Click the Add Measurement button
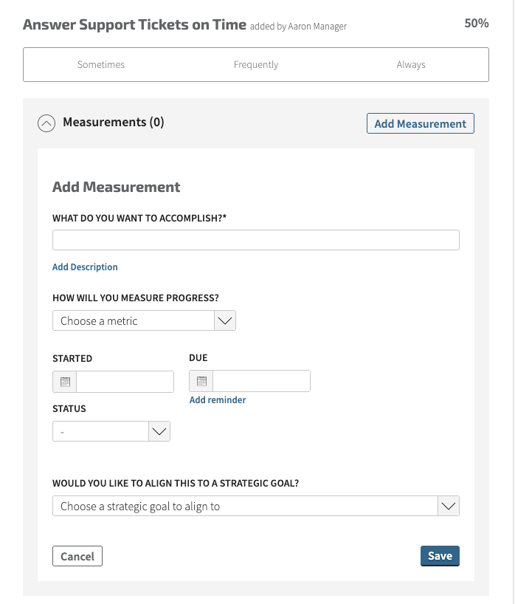 click(x=420, y=123)
